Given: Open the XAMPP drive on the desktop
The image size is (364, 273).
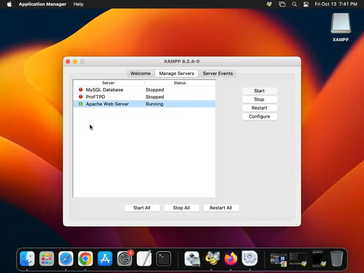Looking at the screenshot, I should pos(341,27).
